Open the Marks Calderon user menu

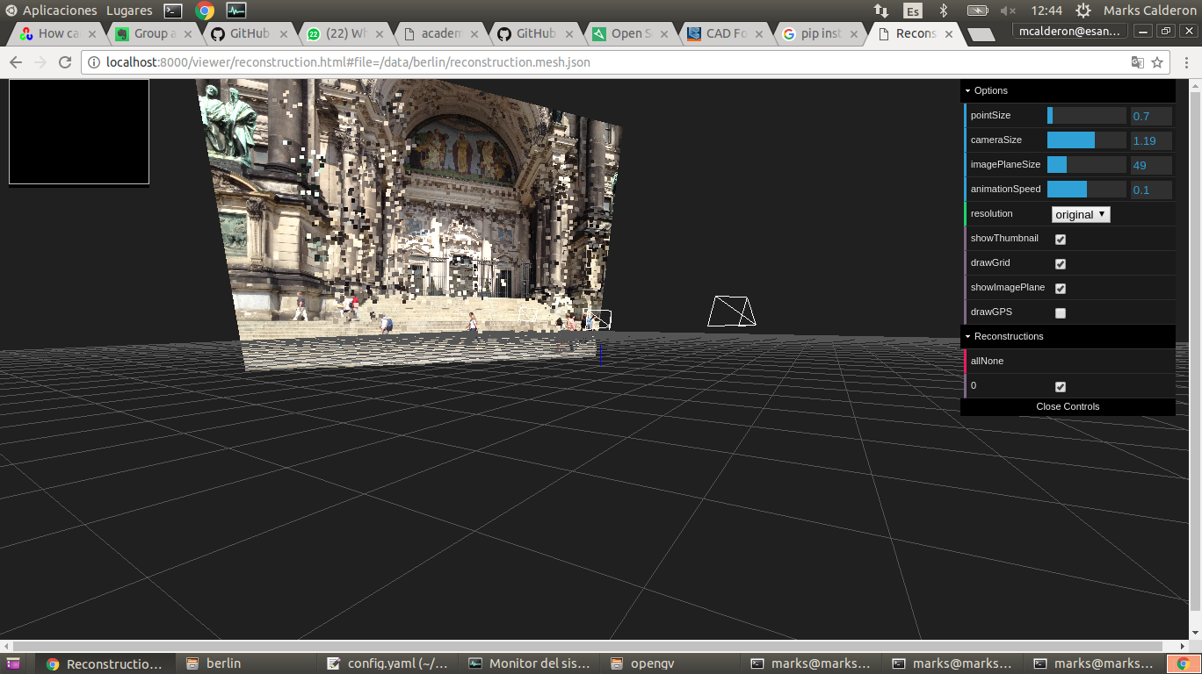coord(1149,11)
